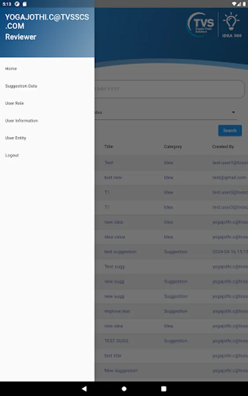Tap the battery icon in status bar
This screenshot has height=396, width=248.
coord(244,4)
